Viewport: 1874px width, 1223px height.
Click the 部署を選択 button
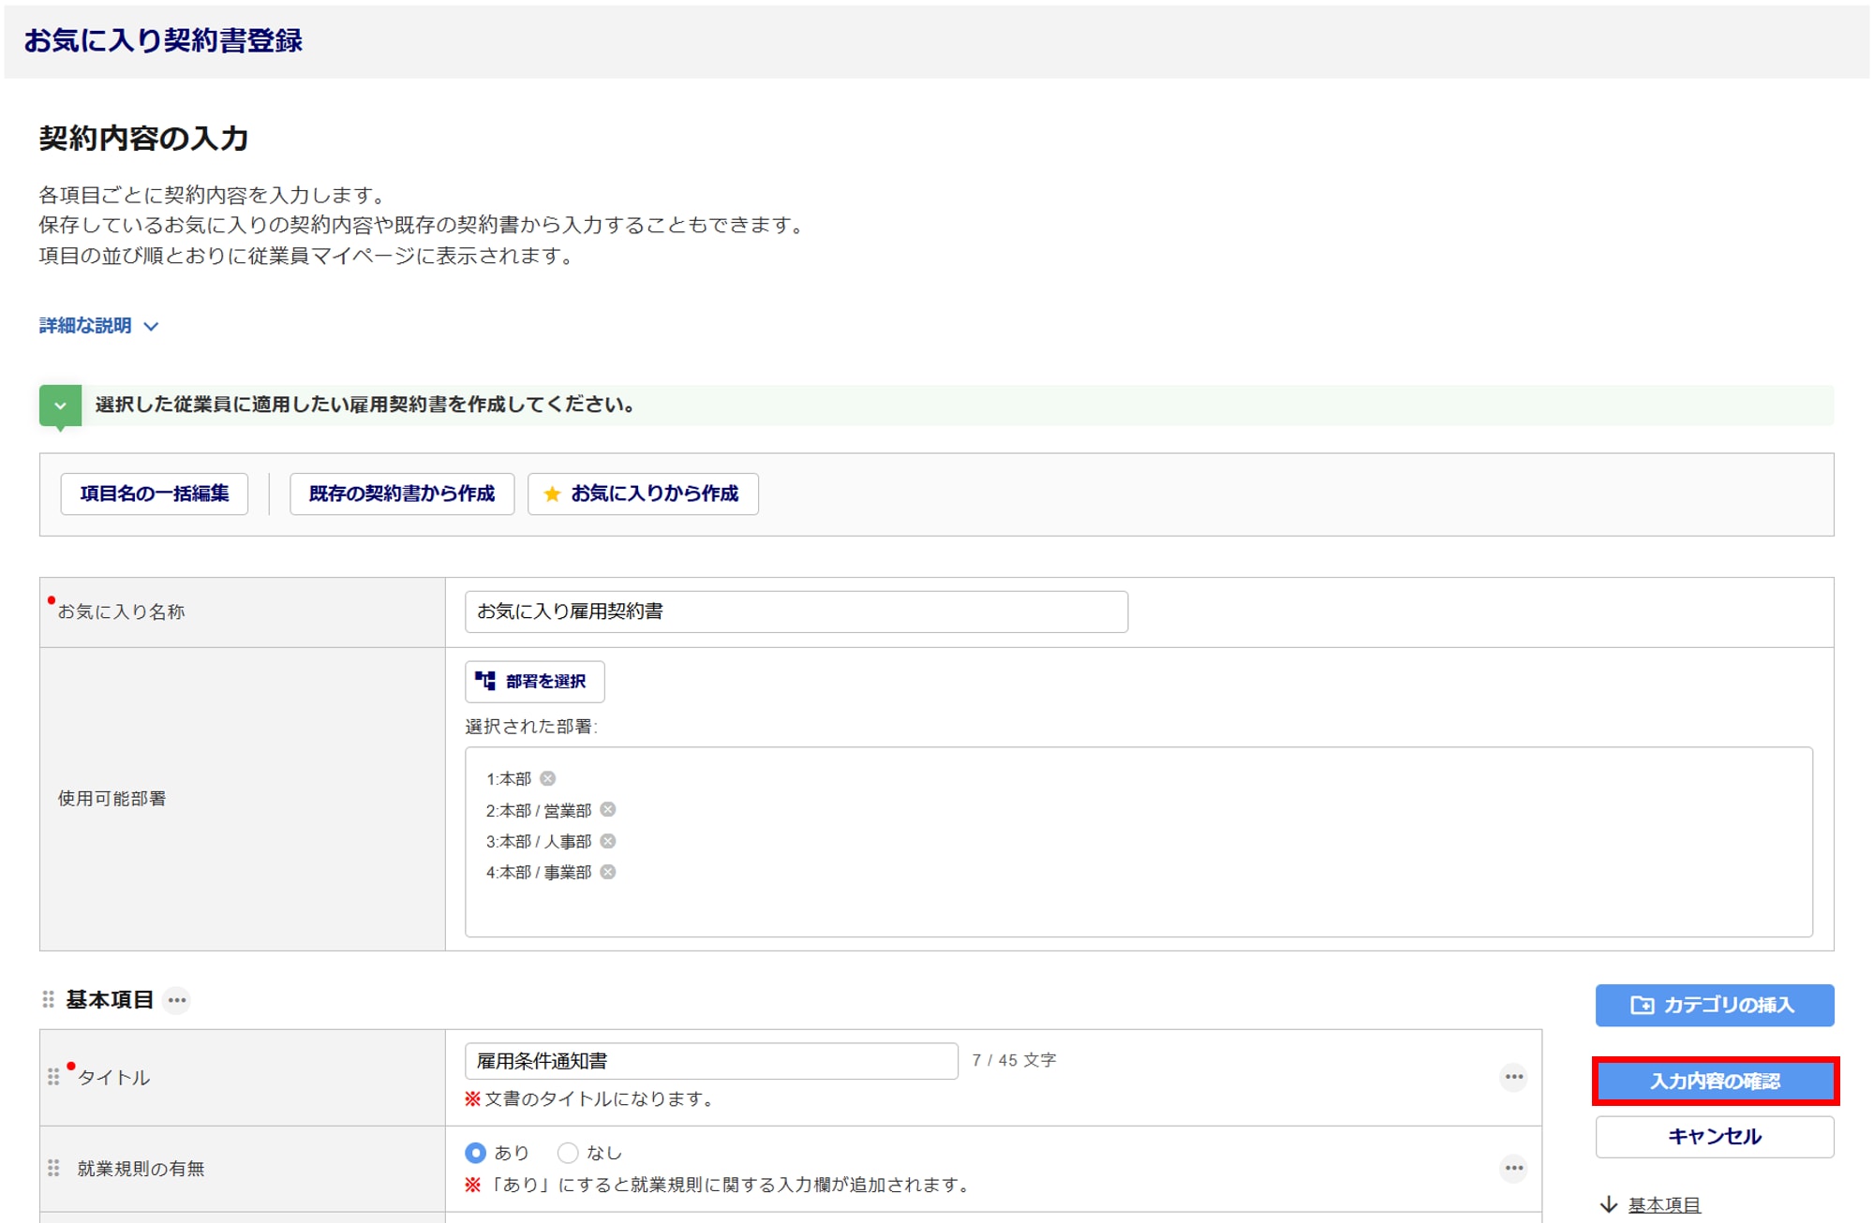pyautogui.click(x=534, y=682)
